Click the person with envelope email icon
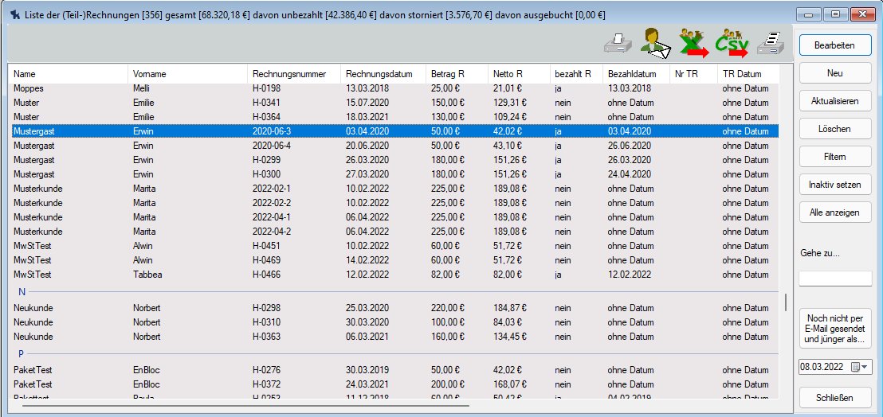Screen dimensions: 883x417 (x=656, y=43)
